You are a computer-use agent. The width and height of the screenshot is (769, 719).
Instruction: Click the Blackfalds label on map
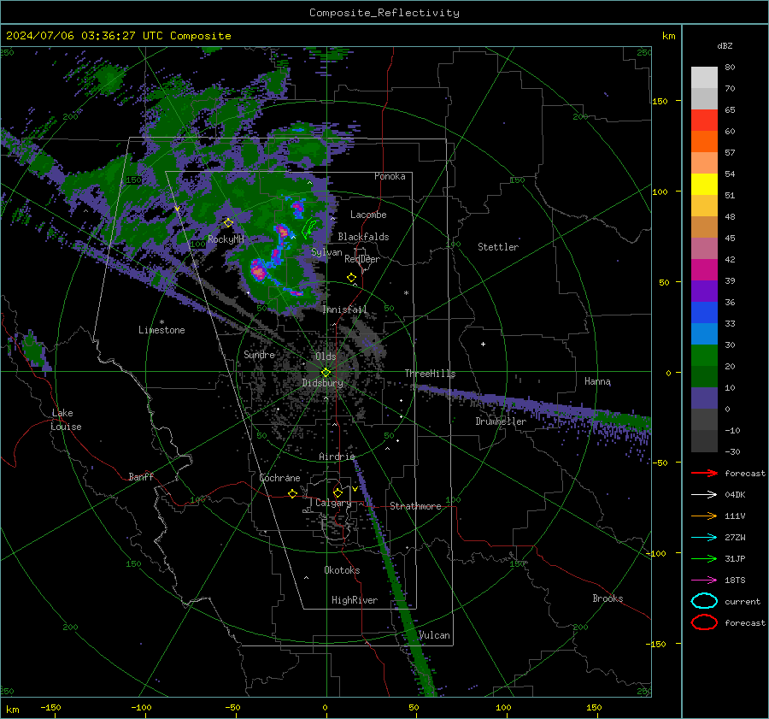[x=363, y=237]
